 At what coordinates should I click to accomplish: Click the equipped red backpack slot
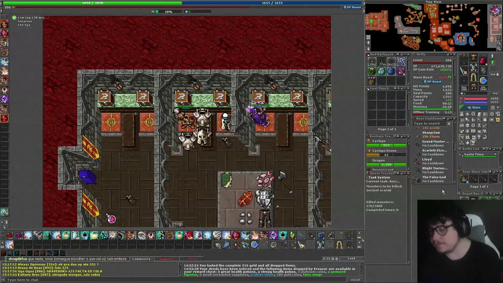(483, 62)
